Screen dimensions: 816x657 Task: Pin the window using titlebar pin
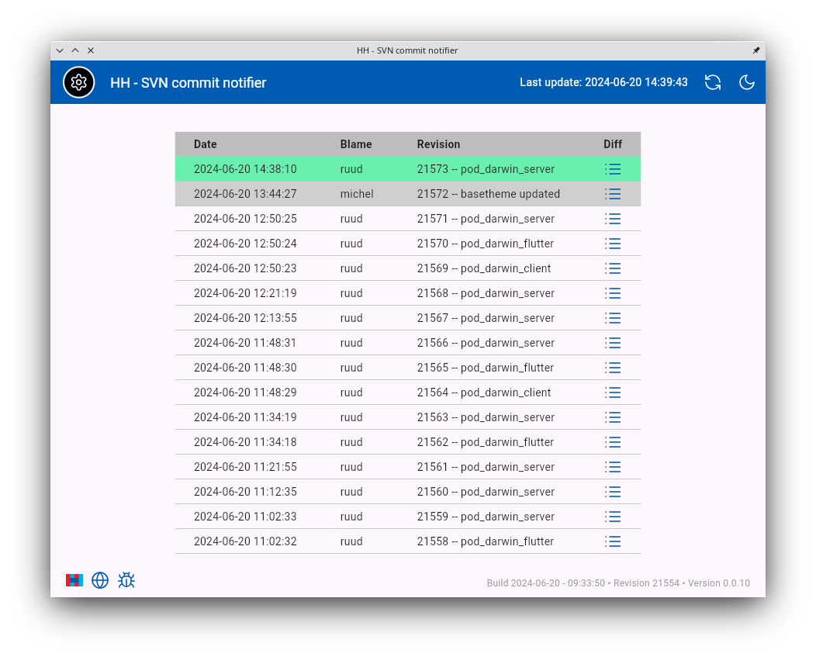tap(756, 50)
